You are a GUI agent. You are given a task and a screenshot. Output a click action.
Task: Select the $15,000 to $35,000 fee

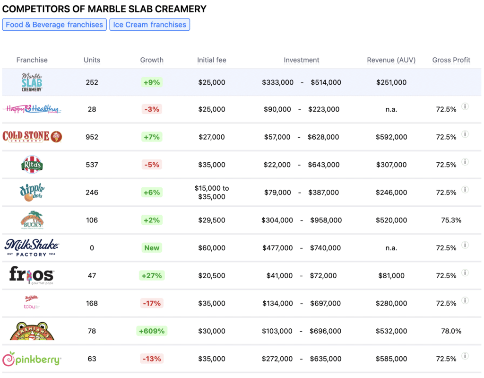(x=212, y=192)
